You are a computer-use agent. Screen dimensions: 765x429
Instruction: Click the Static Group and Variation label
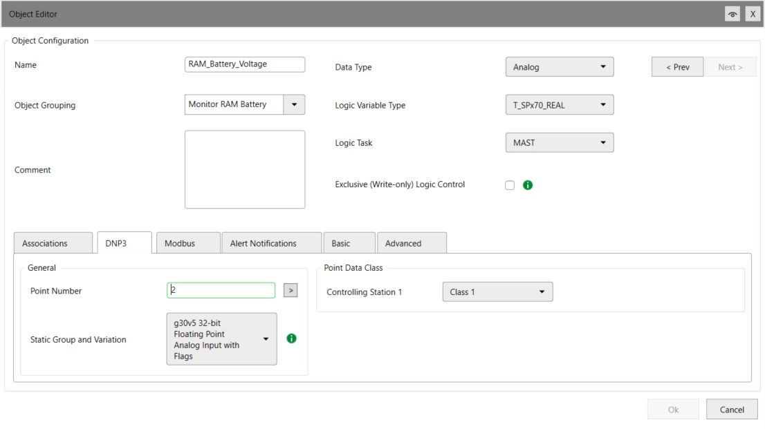[x=78, y=339]
